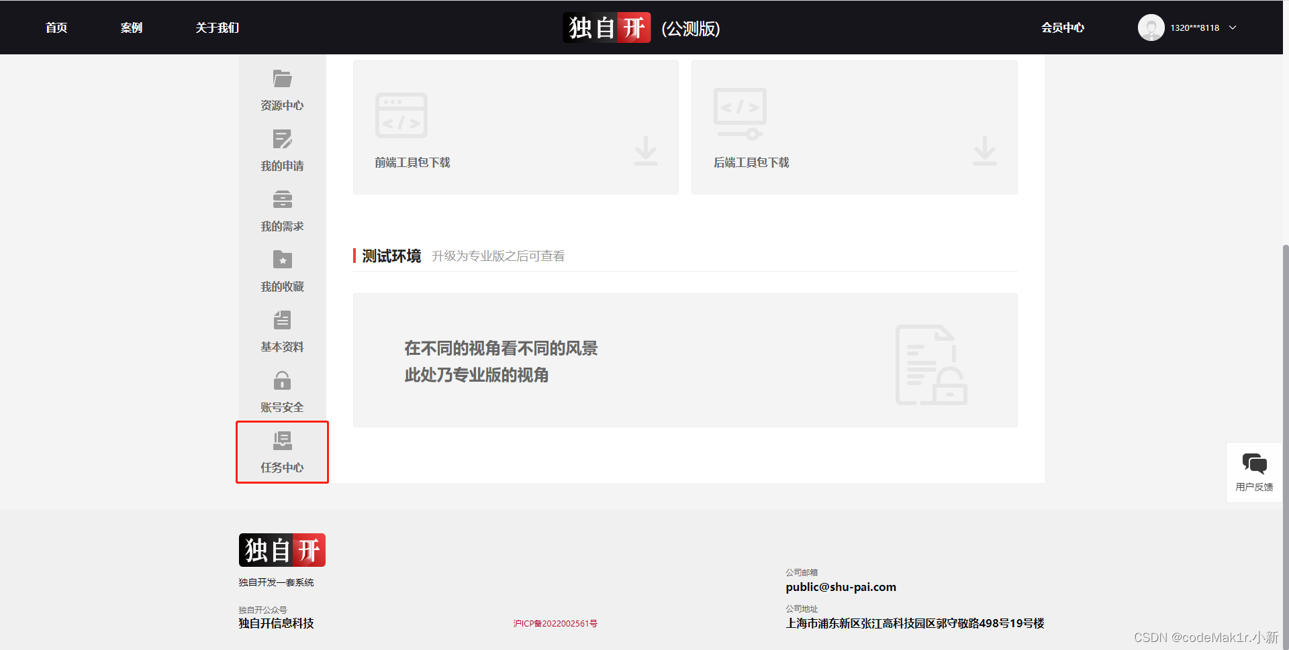Image resolution: width=1289 pixels, height=650 pixels.
Task: Click account name 1320***8118
Action: coord(1195,28)
